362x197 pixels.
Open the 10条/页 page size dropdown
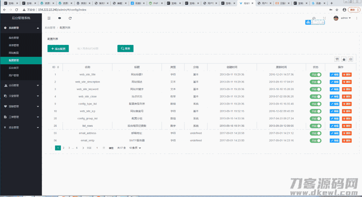[135, 148]
